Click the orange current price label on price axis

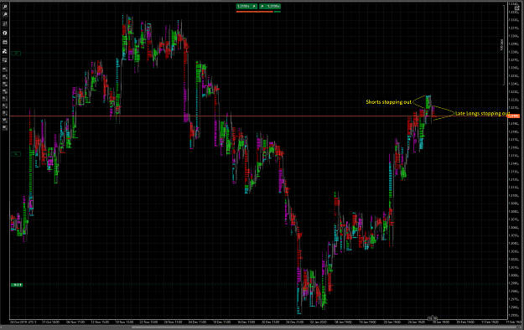pos(514,116)
